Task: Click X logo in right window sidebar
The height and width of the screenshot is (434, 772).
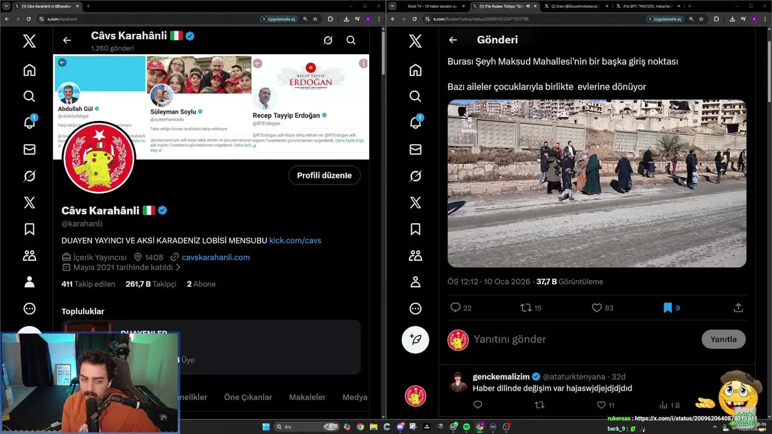Action: [x=415, y=41]
